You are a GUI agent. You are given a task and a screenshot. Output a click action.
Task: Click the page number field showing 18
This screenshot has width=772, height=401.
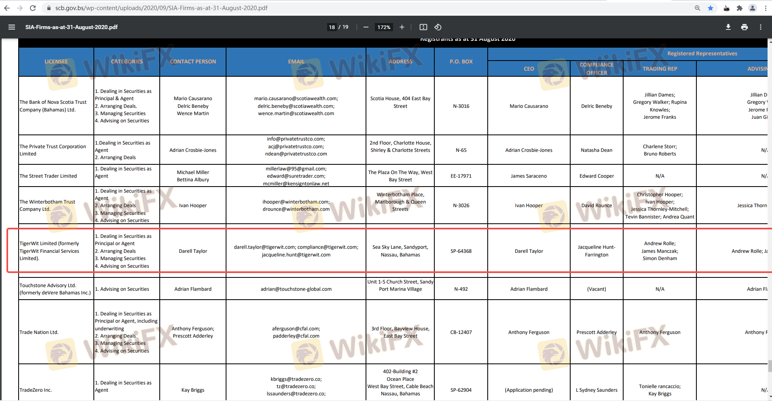coord(332,27)
